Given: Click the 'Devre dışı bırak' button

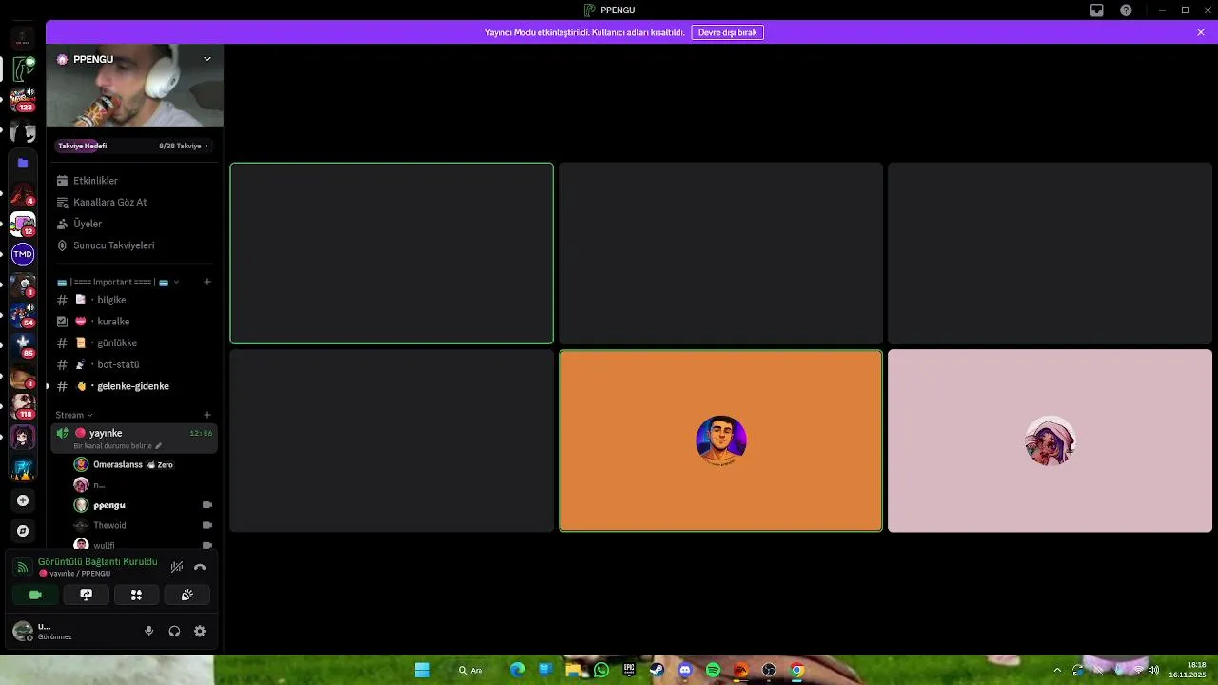Looking at the screenshot, I should (x=727, y=32).
